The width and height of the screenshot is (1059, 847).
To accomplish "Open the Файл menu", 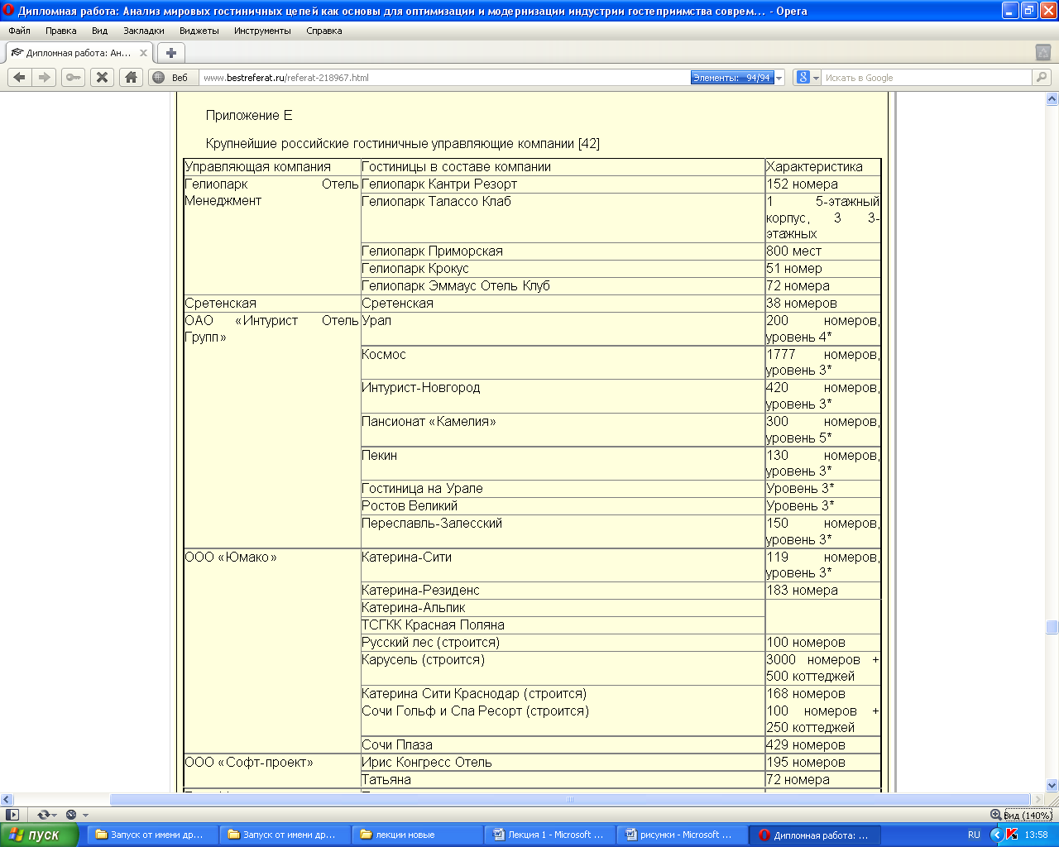I will [x=19, y=31].
